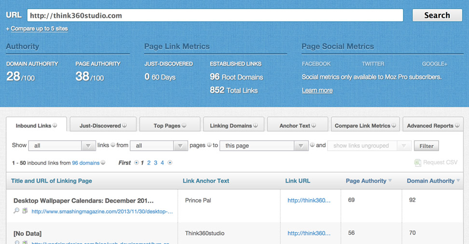This screenshot has width=469, height=244.
Task: Click info icon next to 'links' label
Action: pyautogui.click(x=113, y=145)
